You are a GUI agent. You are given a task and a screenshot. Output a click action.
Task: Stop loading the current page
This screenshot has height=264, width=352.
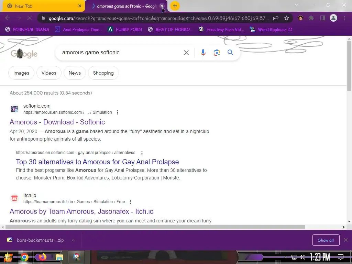(x=30, y=18)
